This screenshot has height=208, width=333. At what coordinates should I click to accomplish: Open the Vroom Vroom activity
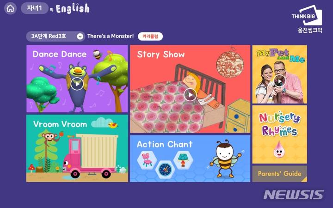pyautogui.click(x=77, y=148)
